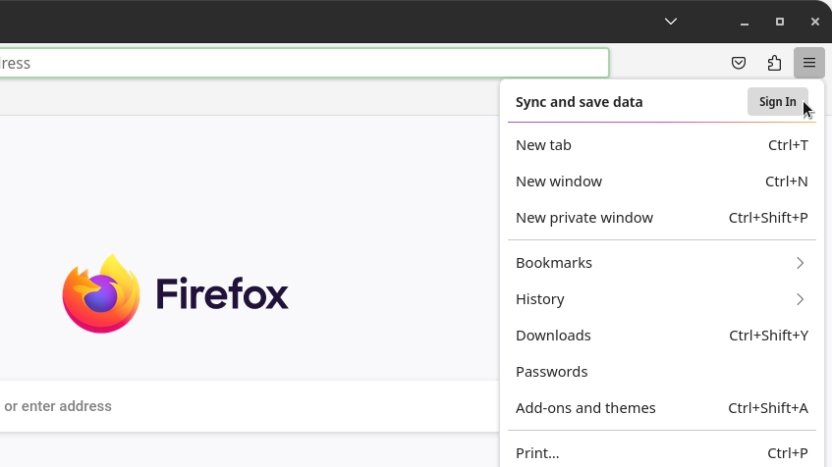
Task: Maximize the Firefox window
Action: click(x=780, y=22)
